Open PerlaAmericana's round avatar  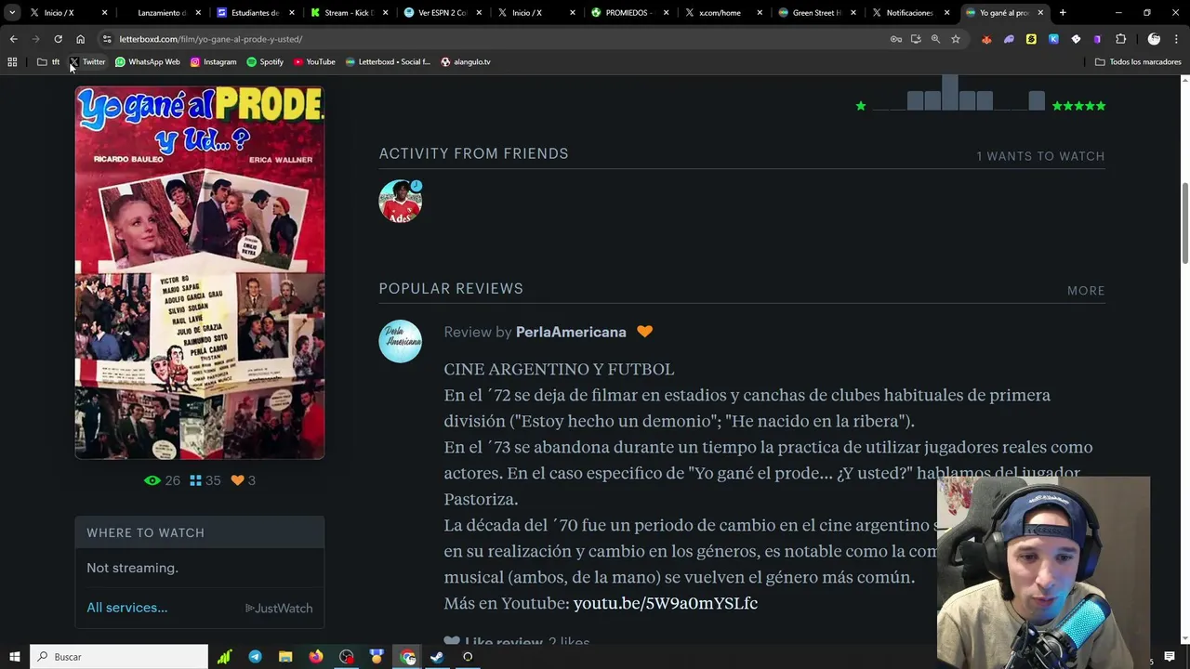[401, 341]
